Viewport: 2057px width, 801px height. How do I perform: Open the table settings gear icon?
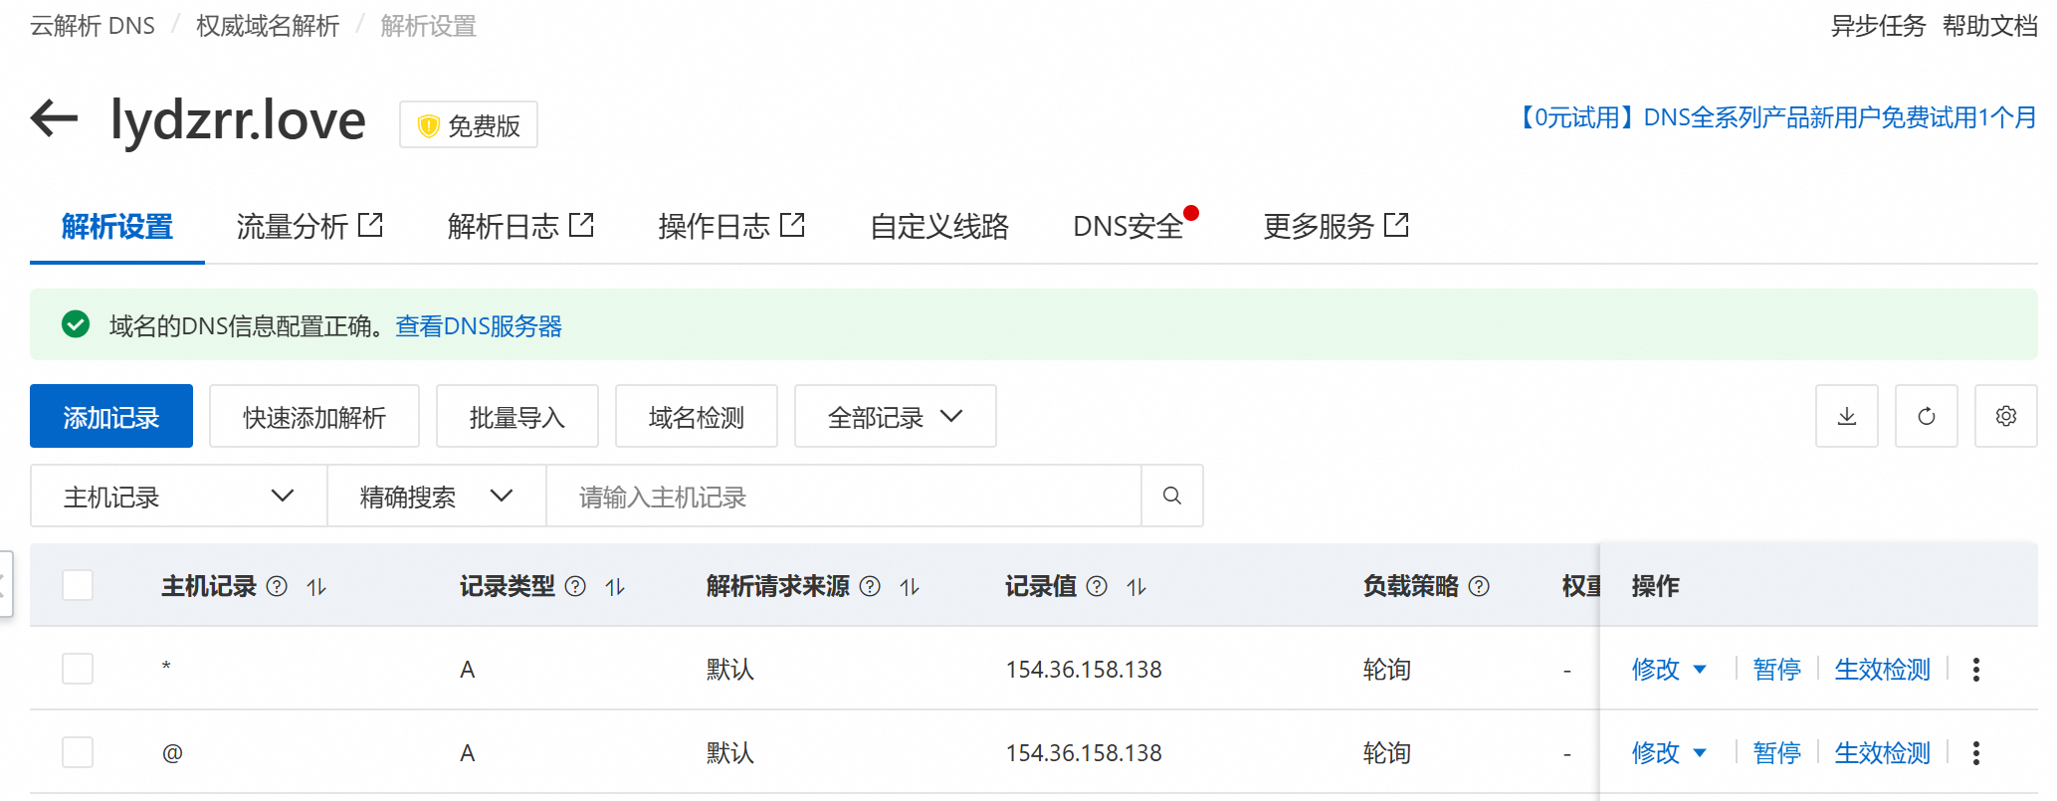(x=2005, y=416)
